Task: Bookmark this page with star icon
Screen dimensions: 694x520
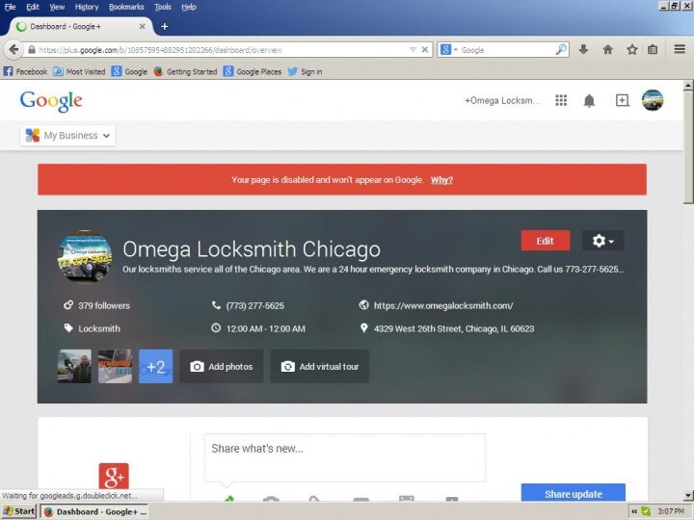Action: tap(631, 49)
